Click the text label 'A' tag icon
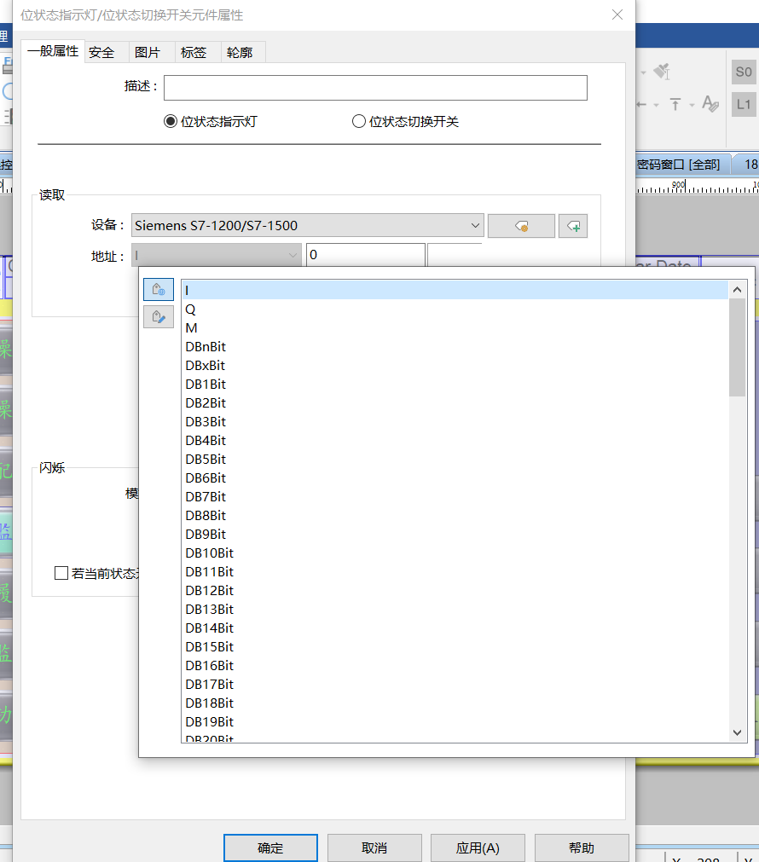Image resolution: width=759 pixels, height=862 pixels. point(710,104)
